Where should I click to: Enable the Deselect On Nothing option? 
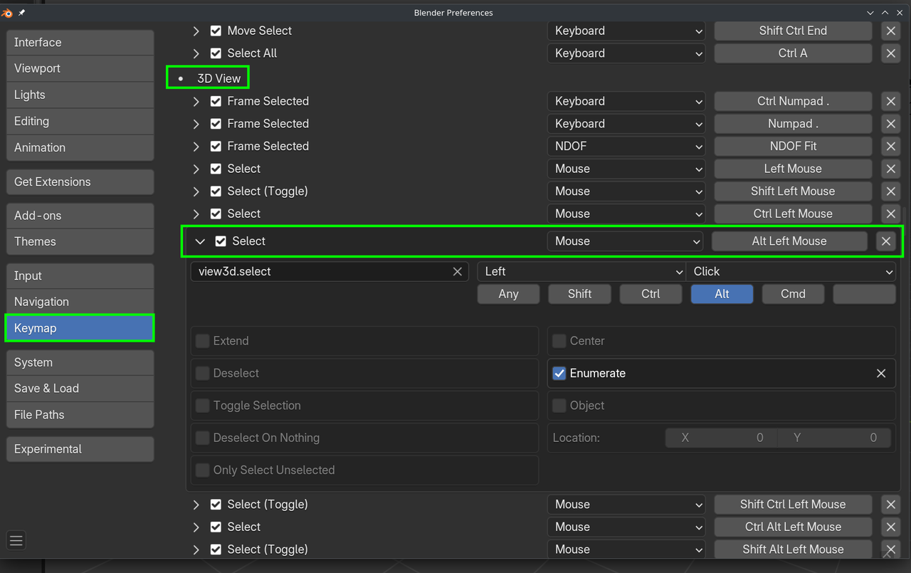click(203, 438)
